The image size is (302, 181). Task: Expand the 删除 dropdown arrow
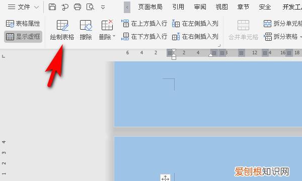pyautogui.click(x=114, y=36)
